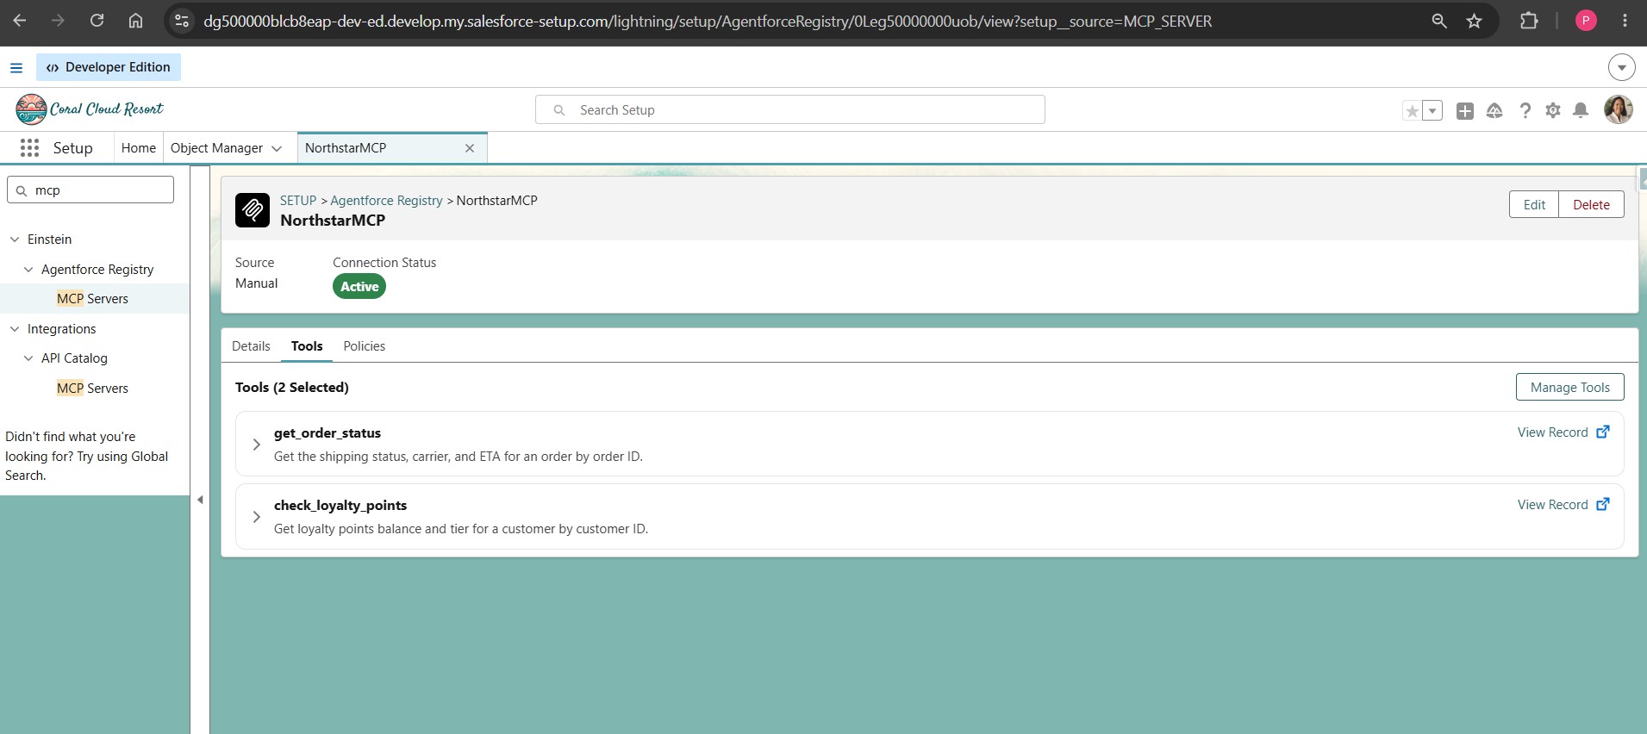Open the global actions plus icon
Screen dimensions: 1647x734
(1464, 110)
